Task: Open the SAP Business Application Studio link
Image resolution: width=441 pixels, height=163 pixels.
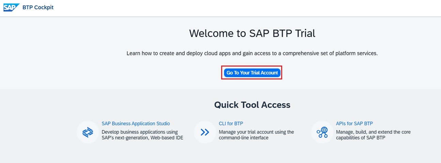Action: [136, 124]
